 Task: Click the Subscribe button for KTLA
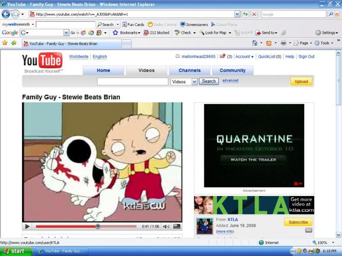[298, 222]
